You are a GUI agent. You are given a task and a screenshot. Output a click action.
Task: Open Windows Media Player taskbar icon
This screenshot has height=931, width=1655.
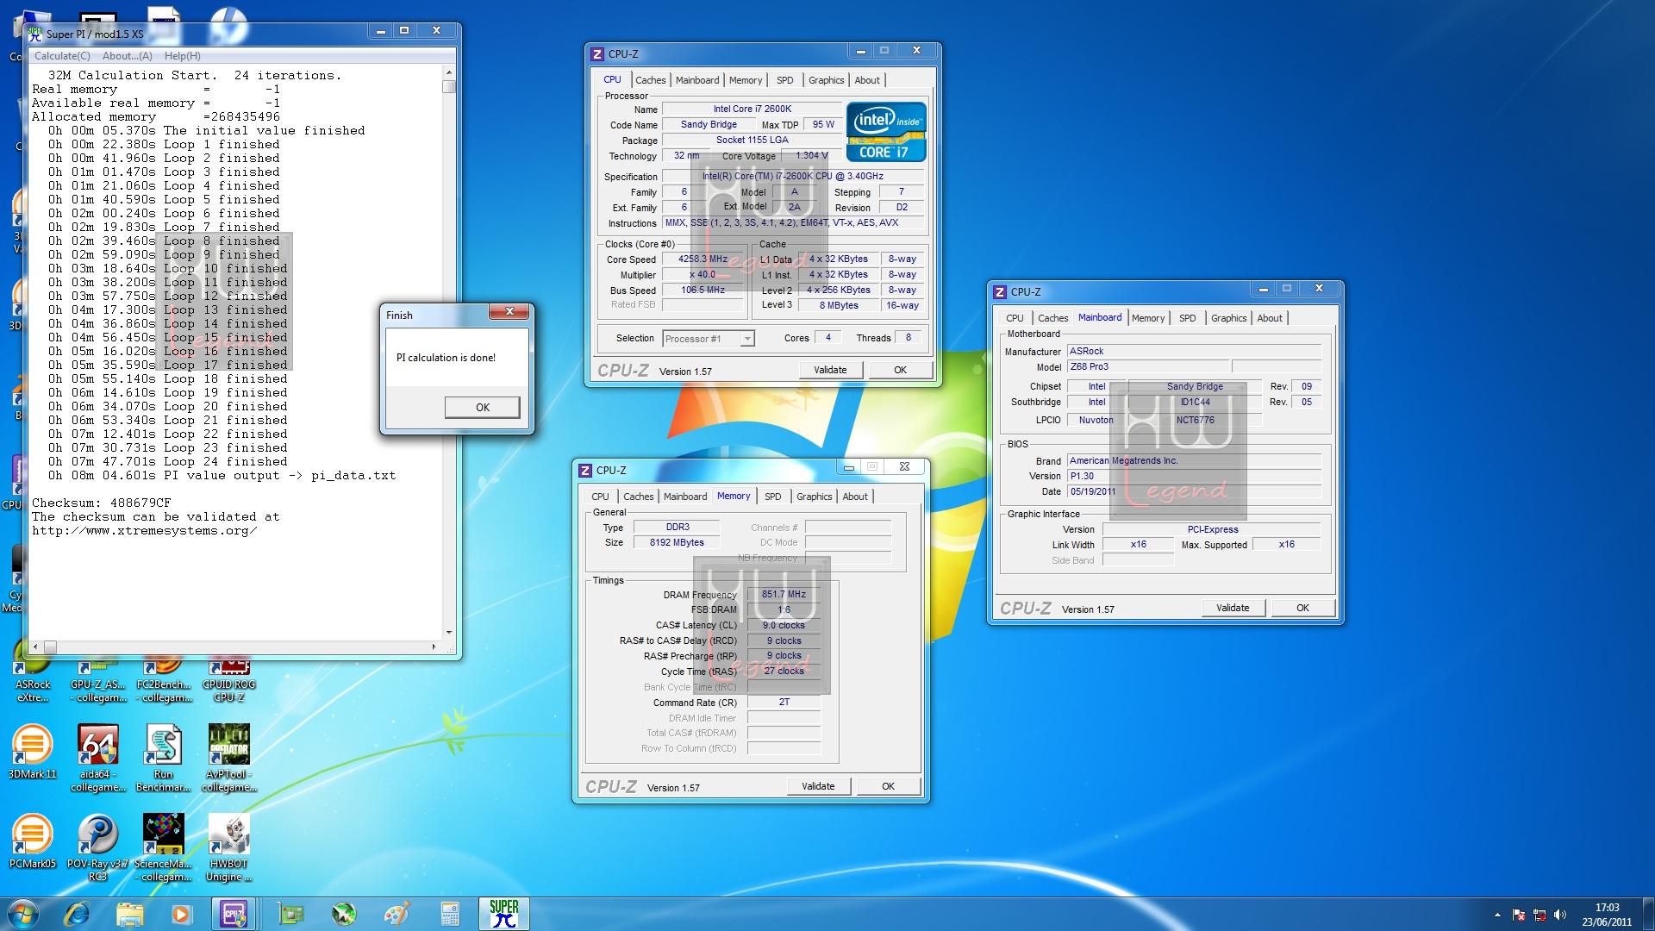(x=181, y=914)
